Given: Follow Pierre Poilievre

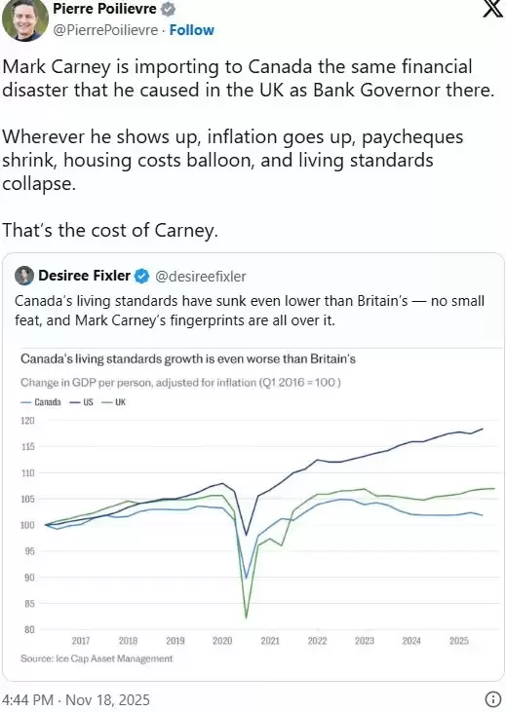Looking at the screenshot, I should pos(191,30).
